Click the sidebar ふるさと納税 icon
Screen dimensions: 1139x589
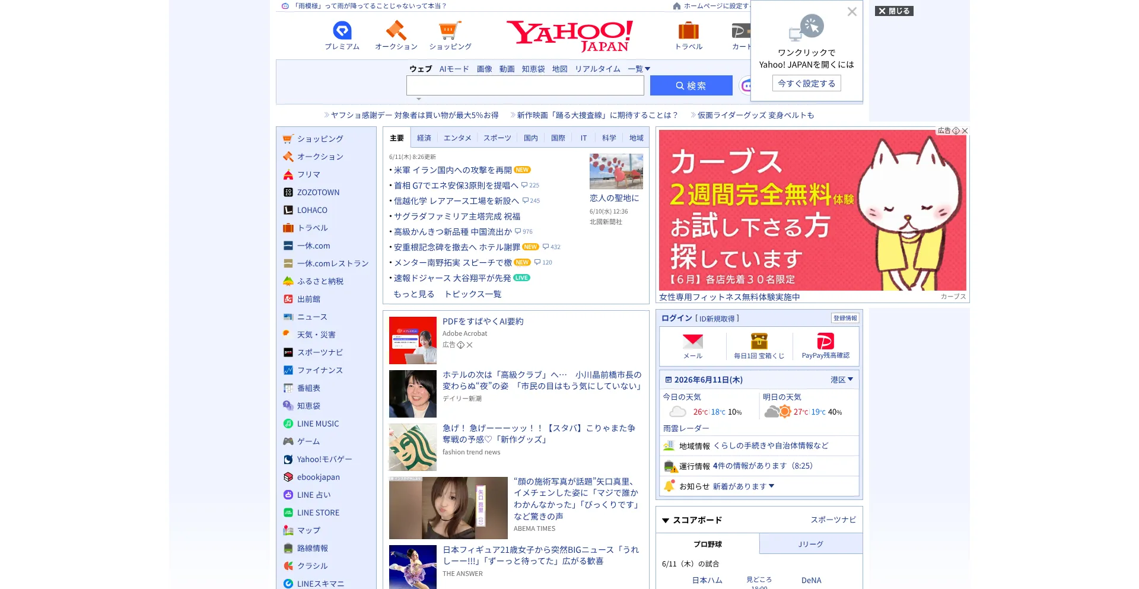[288, 281]
